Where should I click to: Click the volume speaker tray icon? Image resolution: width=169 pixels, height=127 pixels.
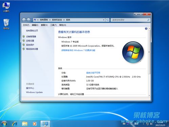151,124
